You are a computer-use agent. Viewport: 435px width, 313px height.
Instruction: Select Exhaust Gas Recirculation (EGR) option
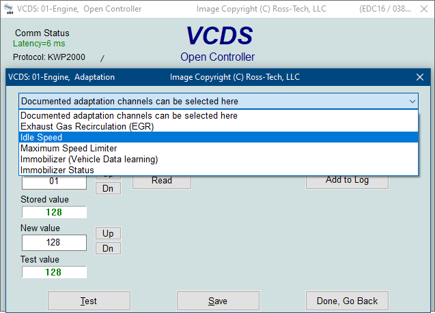click(219, 126)
